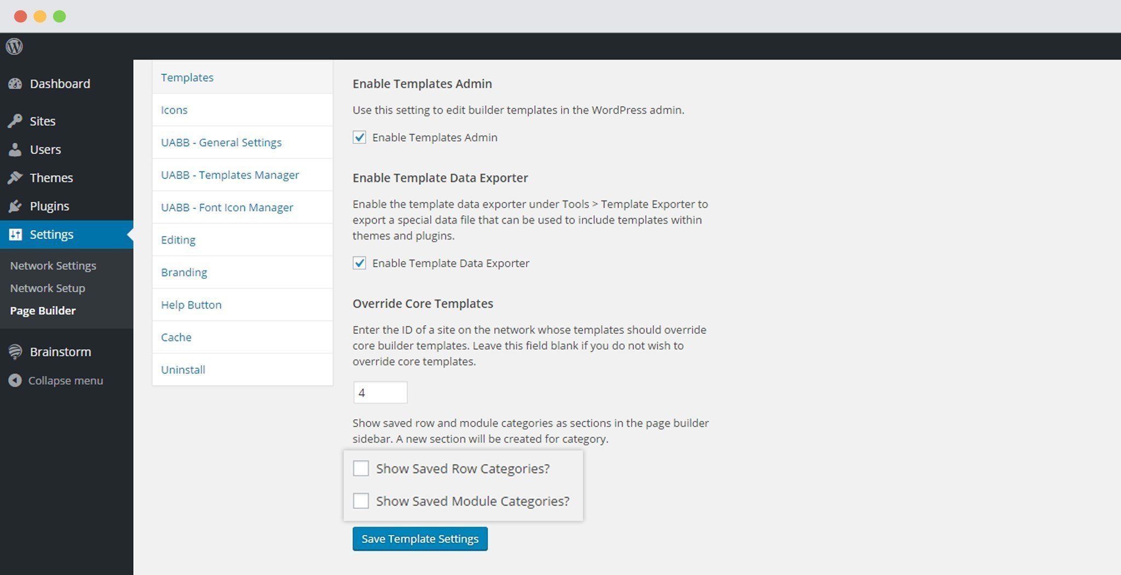Open Network Settings under Settings

coord(53,265)
